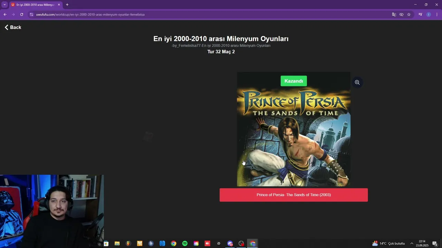Open File Explorer from the taskbar
The width and height of the screenshot is (442, 248).
[117, 244]
